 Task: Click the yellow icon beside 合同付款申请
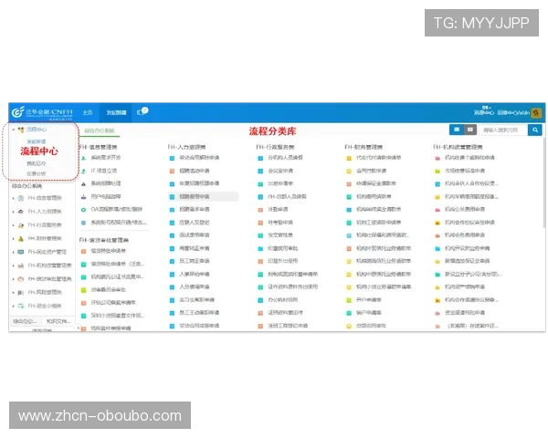pyautogui.click(x=349, y=172)
